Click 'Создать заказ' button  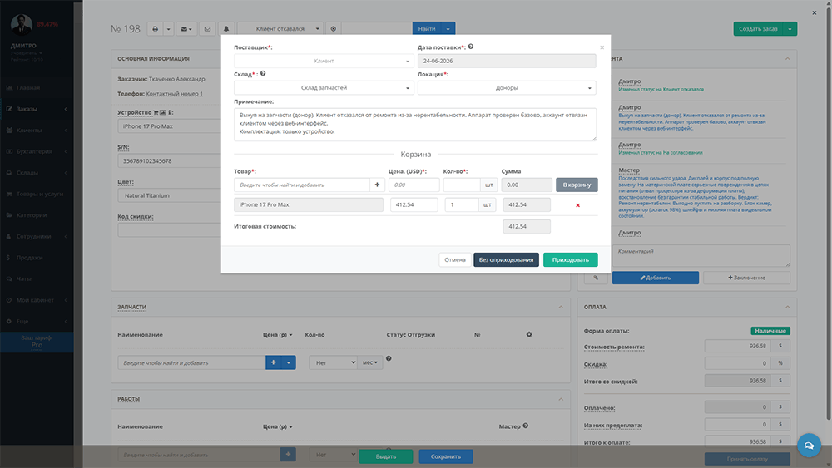(x=758, y=28)
